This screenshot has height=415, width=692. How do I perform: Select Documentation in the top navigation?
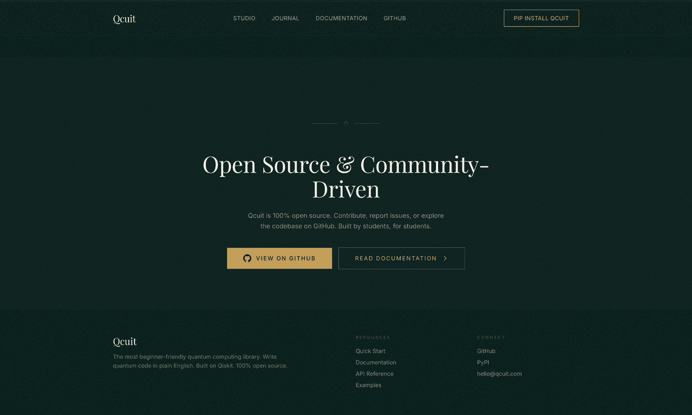tap(341, 18)
